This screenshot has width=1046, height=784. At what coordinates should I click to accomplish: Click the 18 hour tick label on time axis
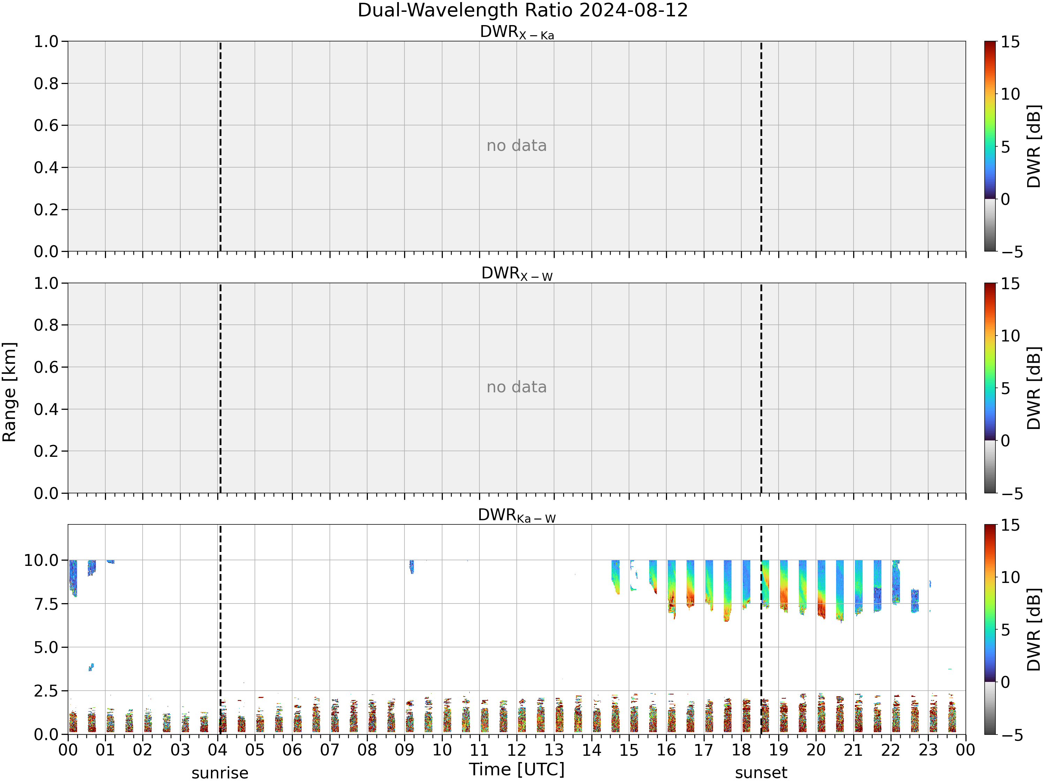click(x=742, y=750)
